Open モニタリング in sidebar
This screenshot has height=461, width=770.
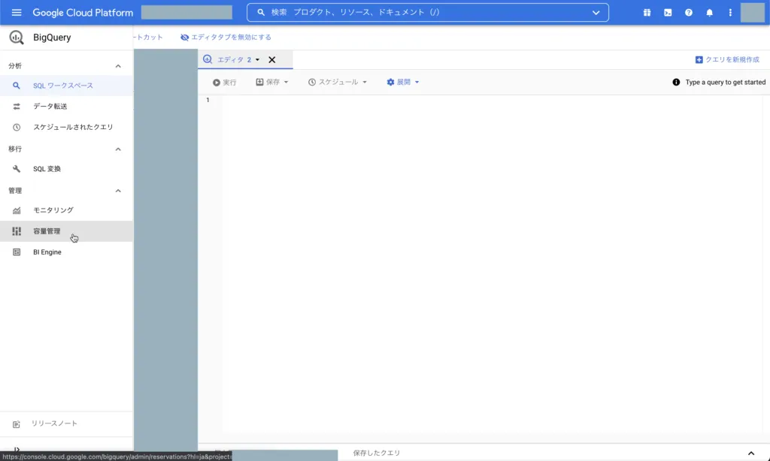(66, 210)
